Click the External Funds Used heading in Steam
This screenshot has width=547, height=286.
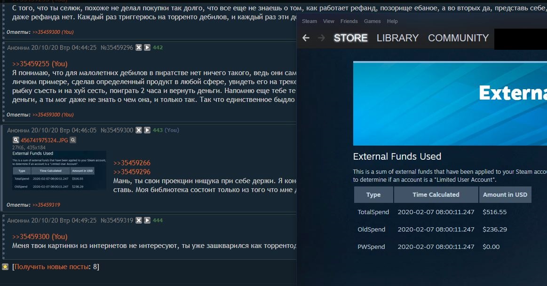pos(397,156)
